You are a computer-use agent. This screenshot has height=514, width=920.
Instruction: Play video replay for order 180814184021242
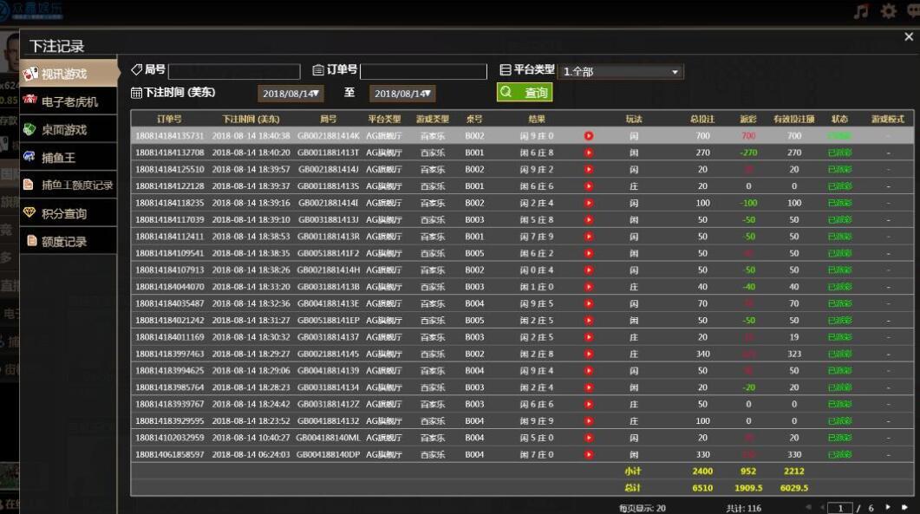click(x=589, y=321)
